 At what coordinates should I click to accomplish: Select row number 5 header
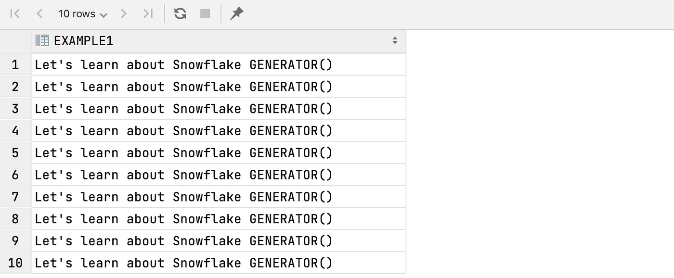[x=15, y=153]
